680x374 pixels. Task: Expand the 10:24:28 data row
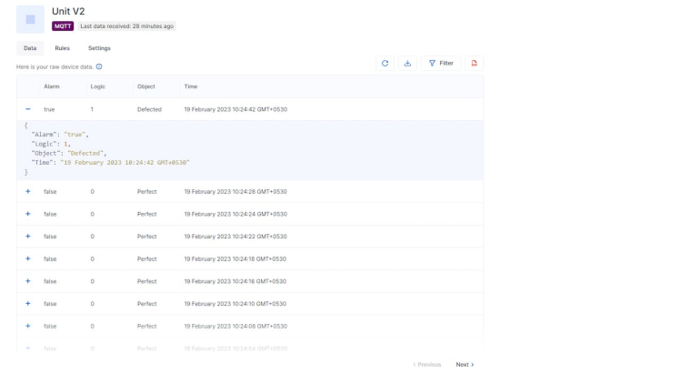click(27, 192)
